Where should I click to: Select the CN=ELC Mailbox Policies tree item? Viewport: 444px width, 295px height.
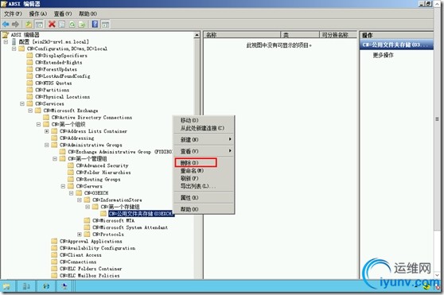click(x=89, y=275)
